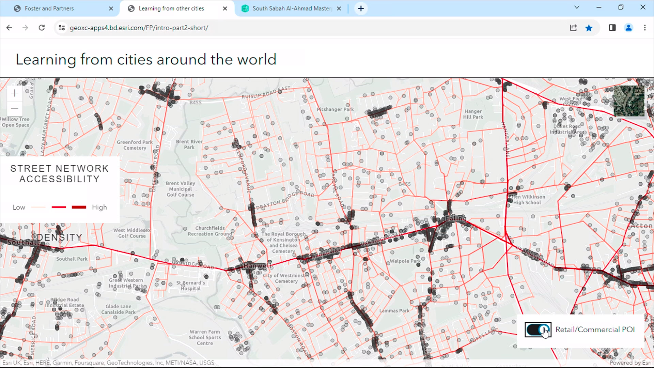
Task: Click the Southall Park label
Action: coord(72,259)
